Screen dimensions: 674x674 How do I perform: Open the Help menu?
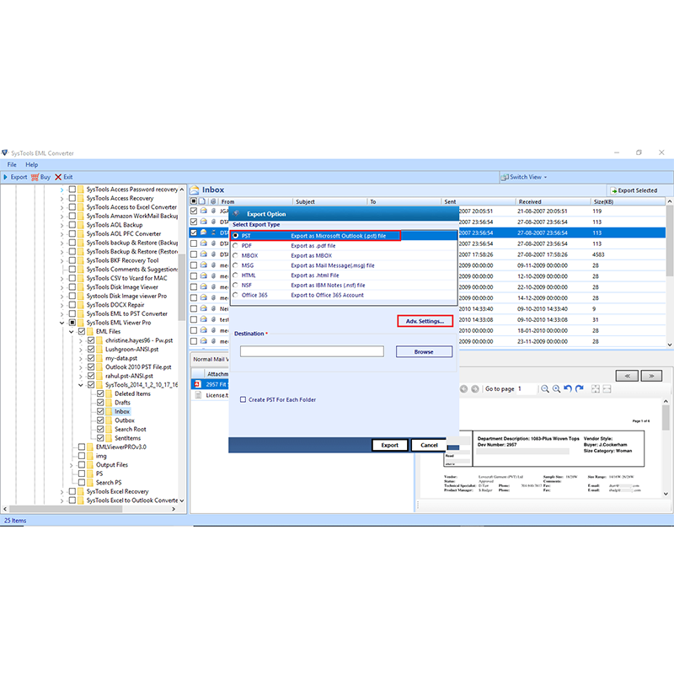[31, 164]
